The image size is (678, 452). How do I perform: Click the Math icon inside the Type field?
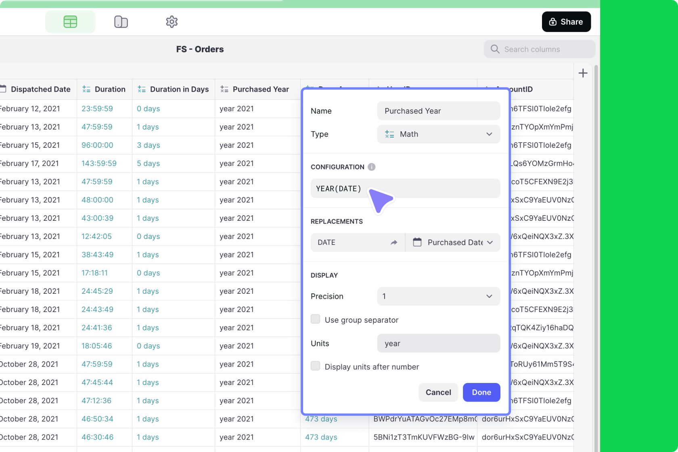point(389,134)
